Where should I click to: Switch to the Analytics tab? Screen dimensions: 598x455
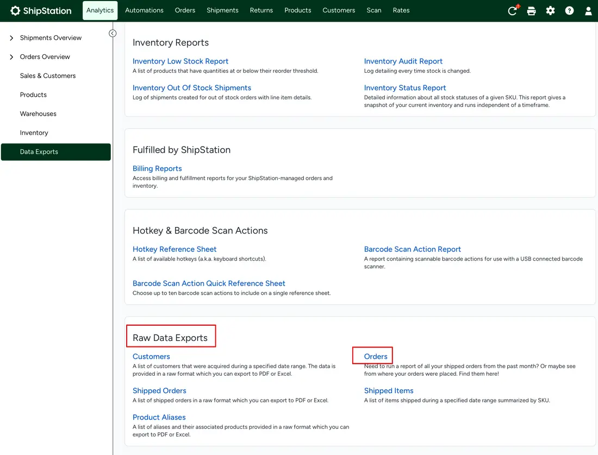tap(100, 10)
